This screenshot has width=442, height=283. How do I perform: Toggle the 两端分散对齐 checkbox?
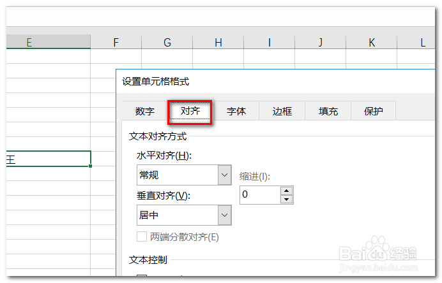[142, 236]
